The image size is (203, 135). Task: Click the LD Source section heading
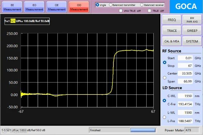coord(172,88)
